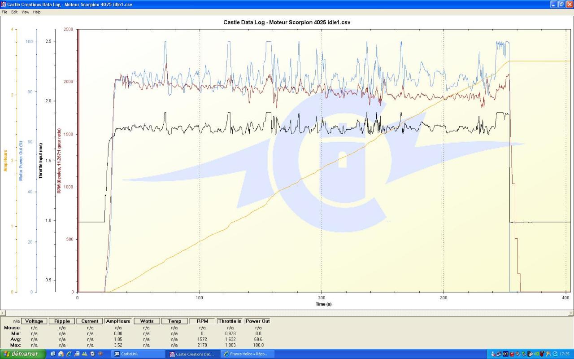Switch to the CastleLink taskbar window
Image resolution: width=574 pixels, height=359 pixels.
point(138,354)
